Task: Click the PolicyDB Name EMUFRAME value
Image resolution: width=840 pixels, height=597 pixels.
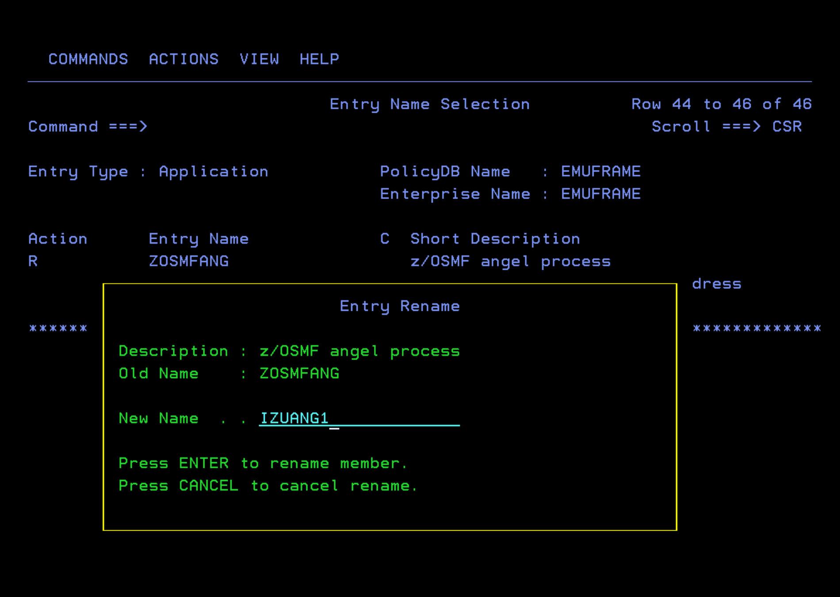Action: (x=600, y=171)
